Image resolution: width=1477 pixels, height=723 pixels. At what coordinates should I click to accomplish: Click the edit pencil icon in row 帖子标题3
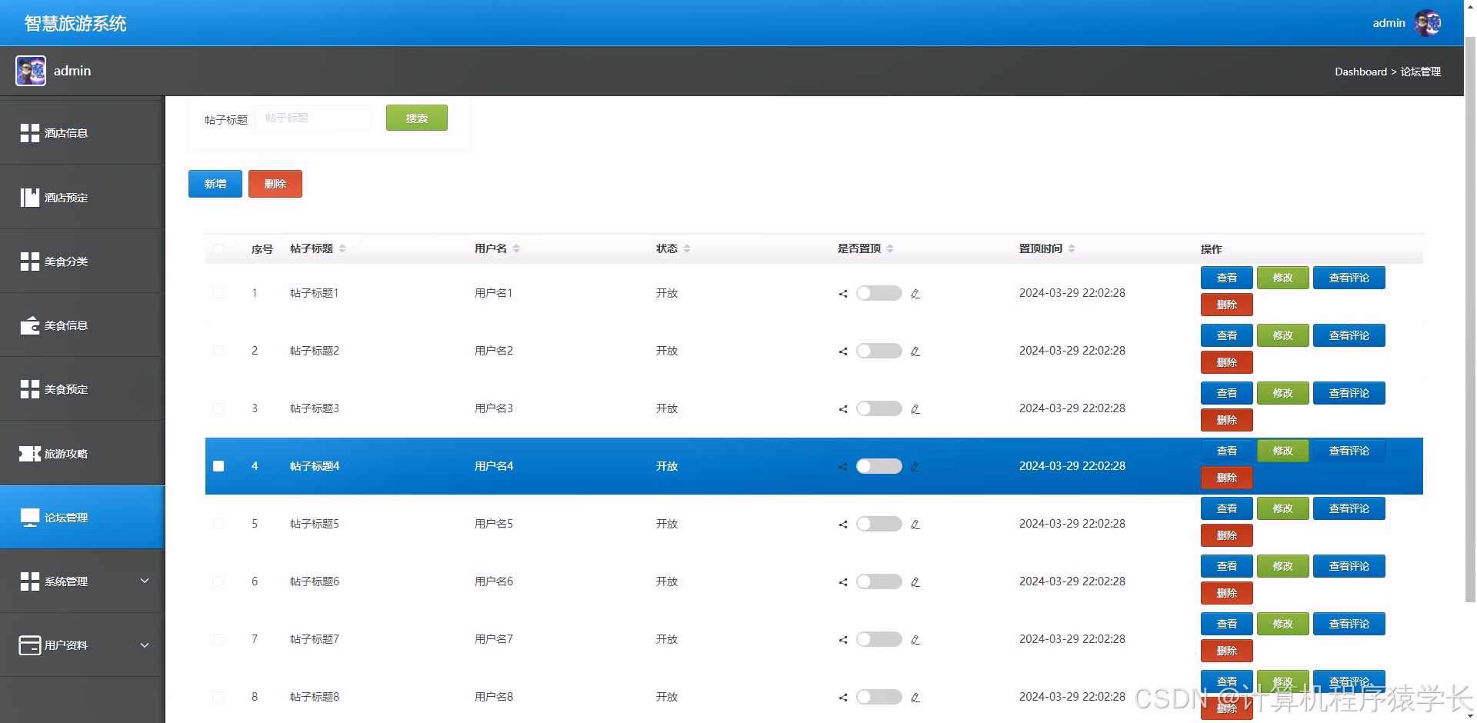(x=915, y=409)
